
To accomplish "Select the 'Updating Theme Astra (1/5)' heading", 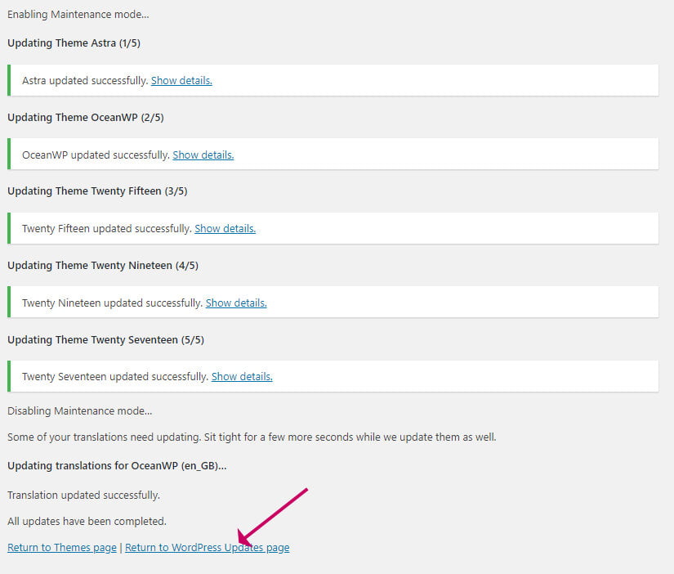I will [74, 43].
